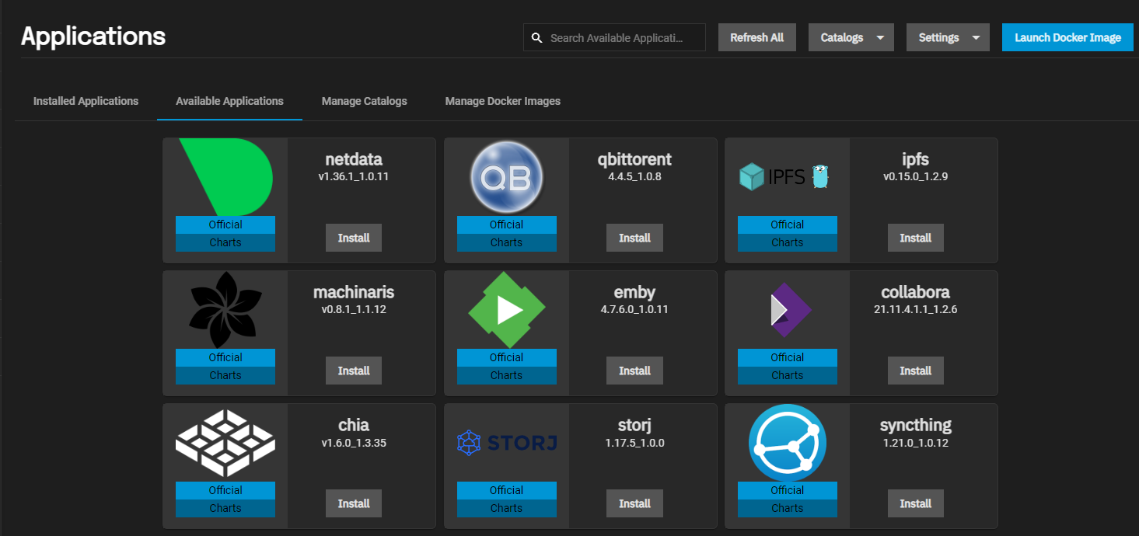
Task: Click the machinaris app title
Action: point(354,292)
